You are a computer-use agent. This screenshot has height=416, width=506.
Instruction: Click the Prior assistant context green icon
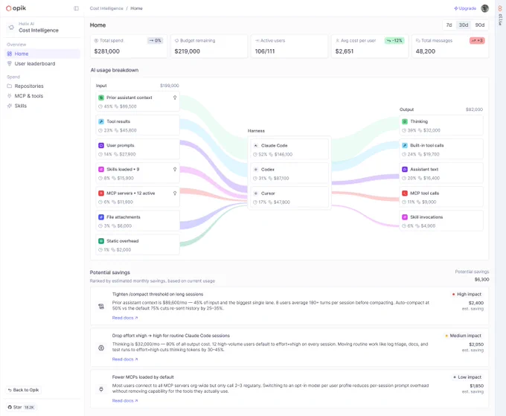101,97
